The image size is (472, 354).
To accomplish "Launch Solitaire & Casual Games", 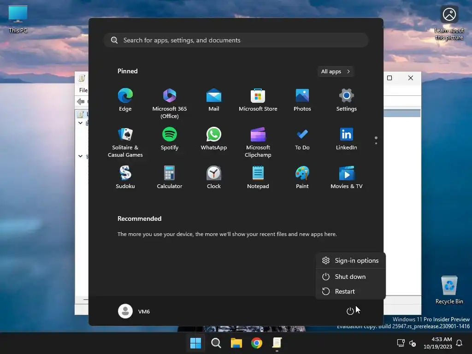I will click(x=125, y=142).
